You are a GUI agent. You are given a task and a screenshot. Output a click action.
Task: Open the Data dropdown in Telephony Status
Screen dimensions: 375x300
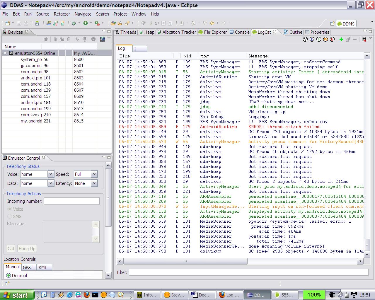point(50,183)
